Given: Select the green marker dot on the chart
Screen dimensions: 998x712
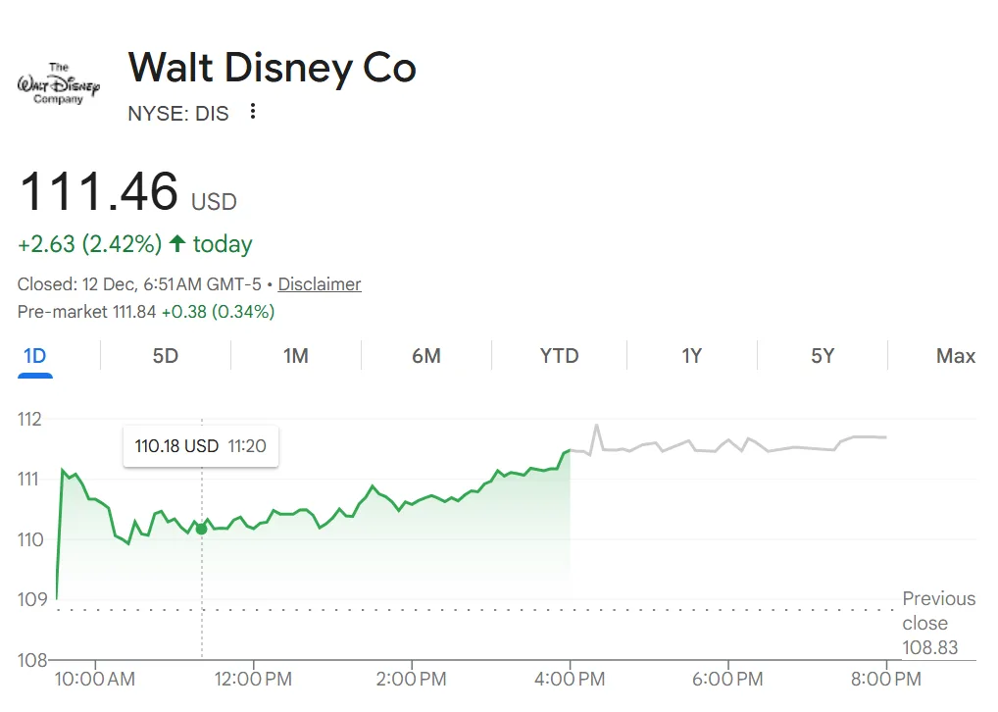Looking at the screenshot, I should [x=201, y=528].
